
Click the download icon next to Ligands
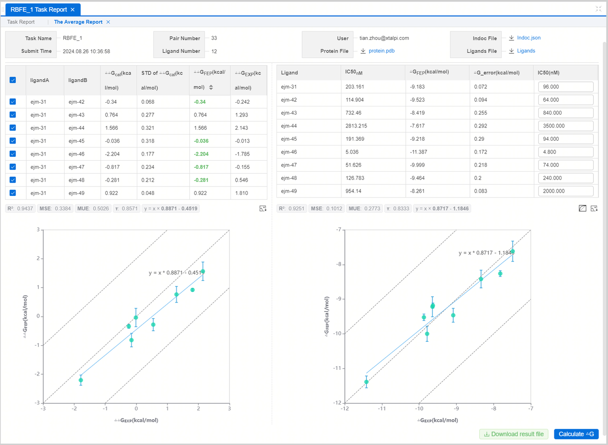[x=512, y=51]
